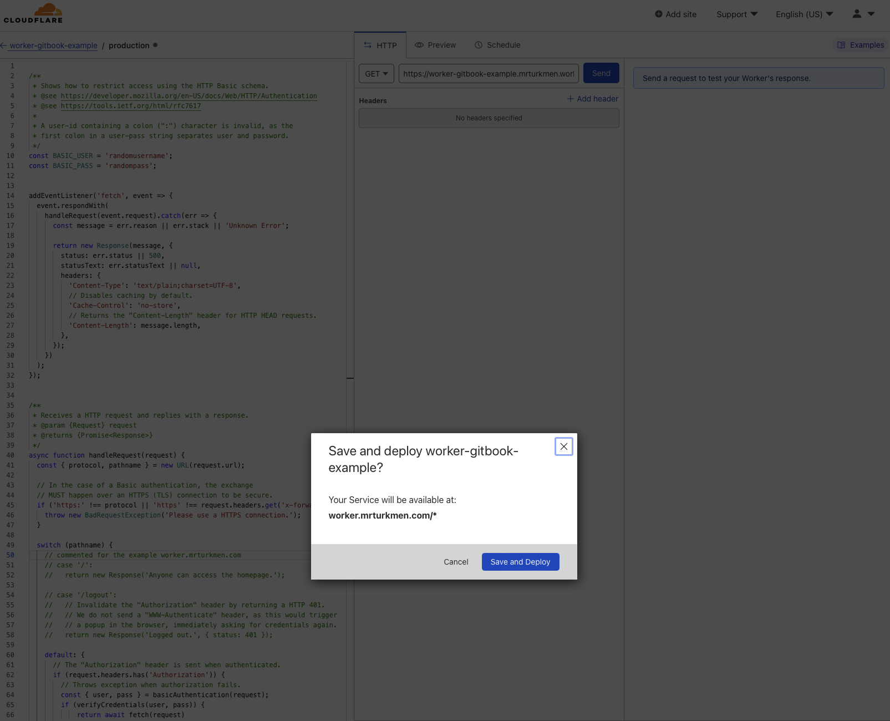Click the Add site link text
This screenshot has height=721, width=890.
click(x=681, y=14)
